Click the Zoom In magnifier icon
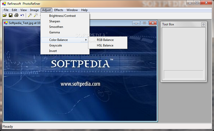Viewport: 214px width, 131px height. (30, 15)
